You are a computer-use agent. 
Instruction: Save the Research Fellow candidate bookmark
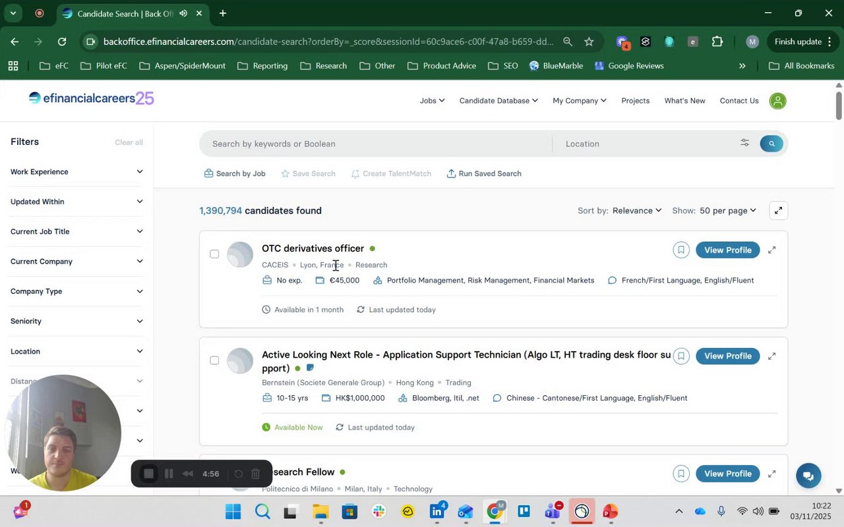tap(681, 474)
